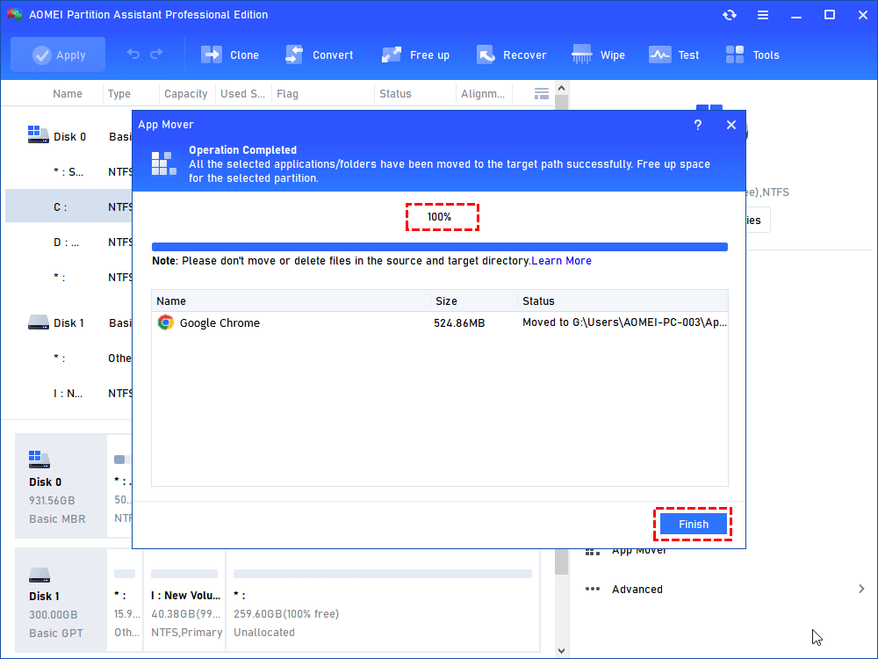Click the Moved to G:\Users status text
Screen dimensions: 878x659
624,322
